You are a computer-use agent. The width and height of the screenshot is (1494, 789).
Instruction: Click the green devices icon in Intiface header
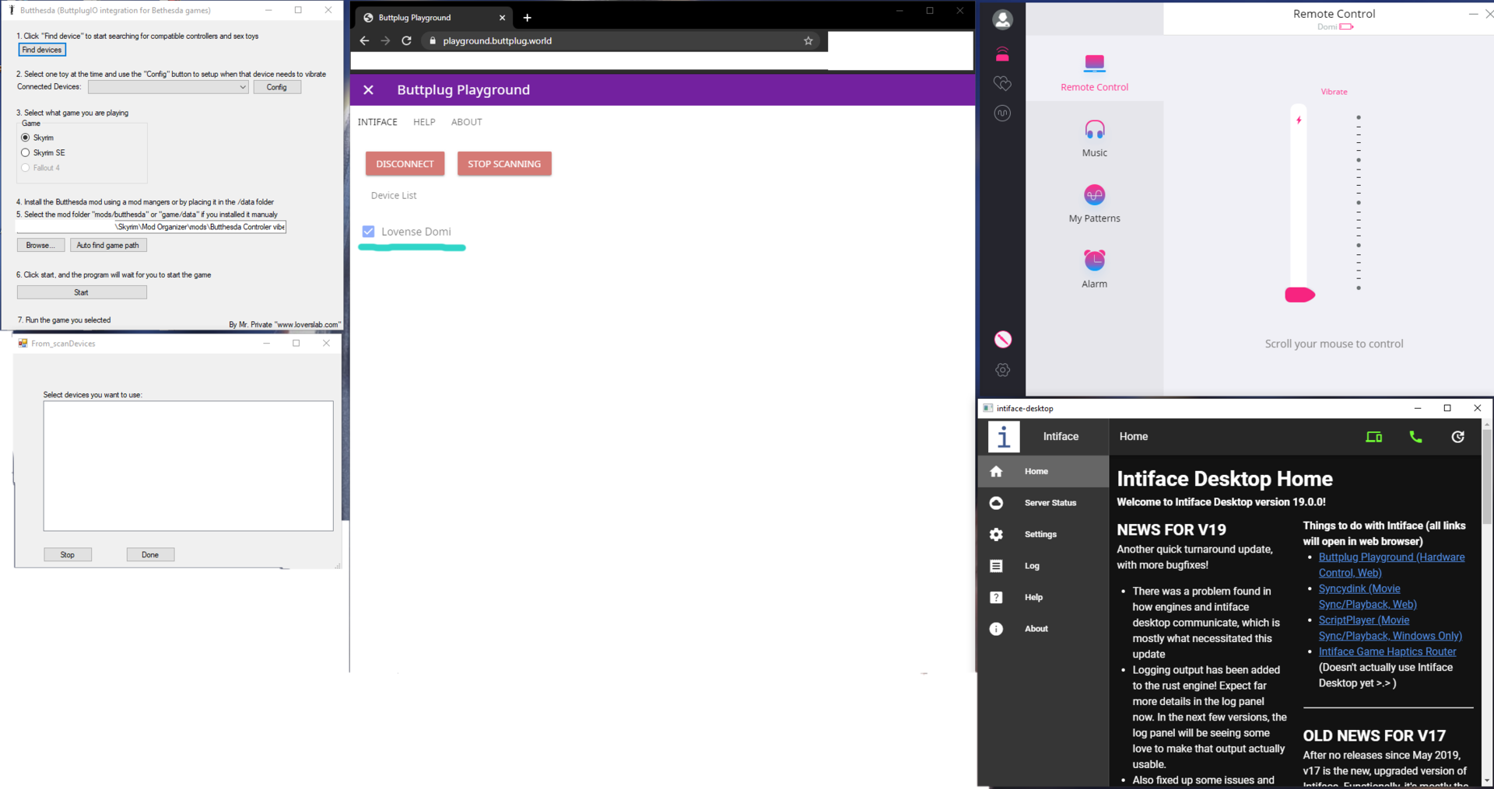tap(1374, 437)
